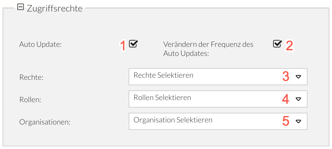Click the Organisationen field label

click(45, 122)
